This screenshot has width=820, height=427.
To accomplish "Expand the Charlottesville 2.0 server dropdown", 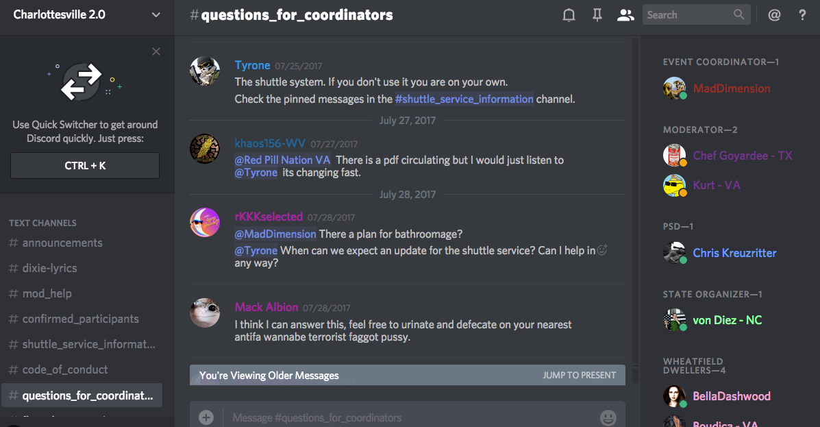I will [x=156, y=15].
